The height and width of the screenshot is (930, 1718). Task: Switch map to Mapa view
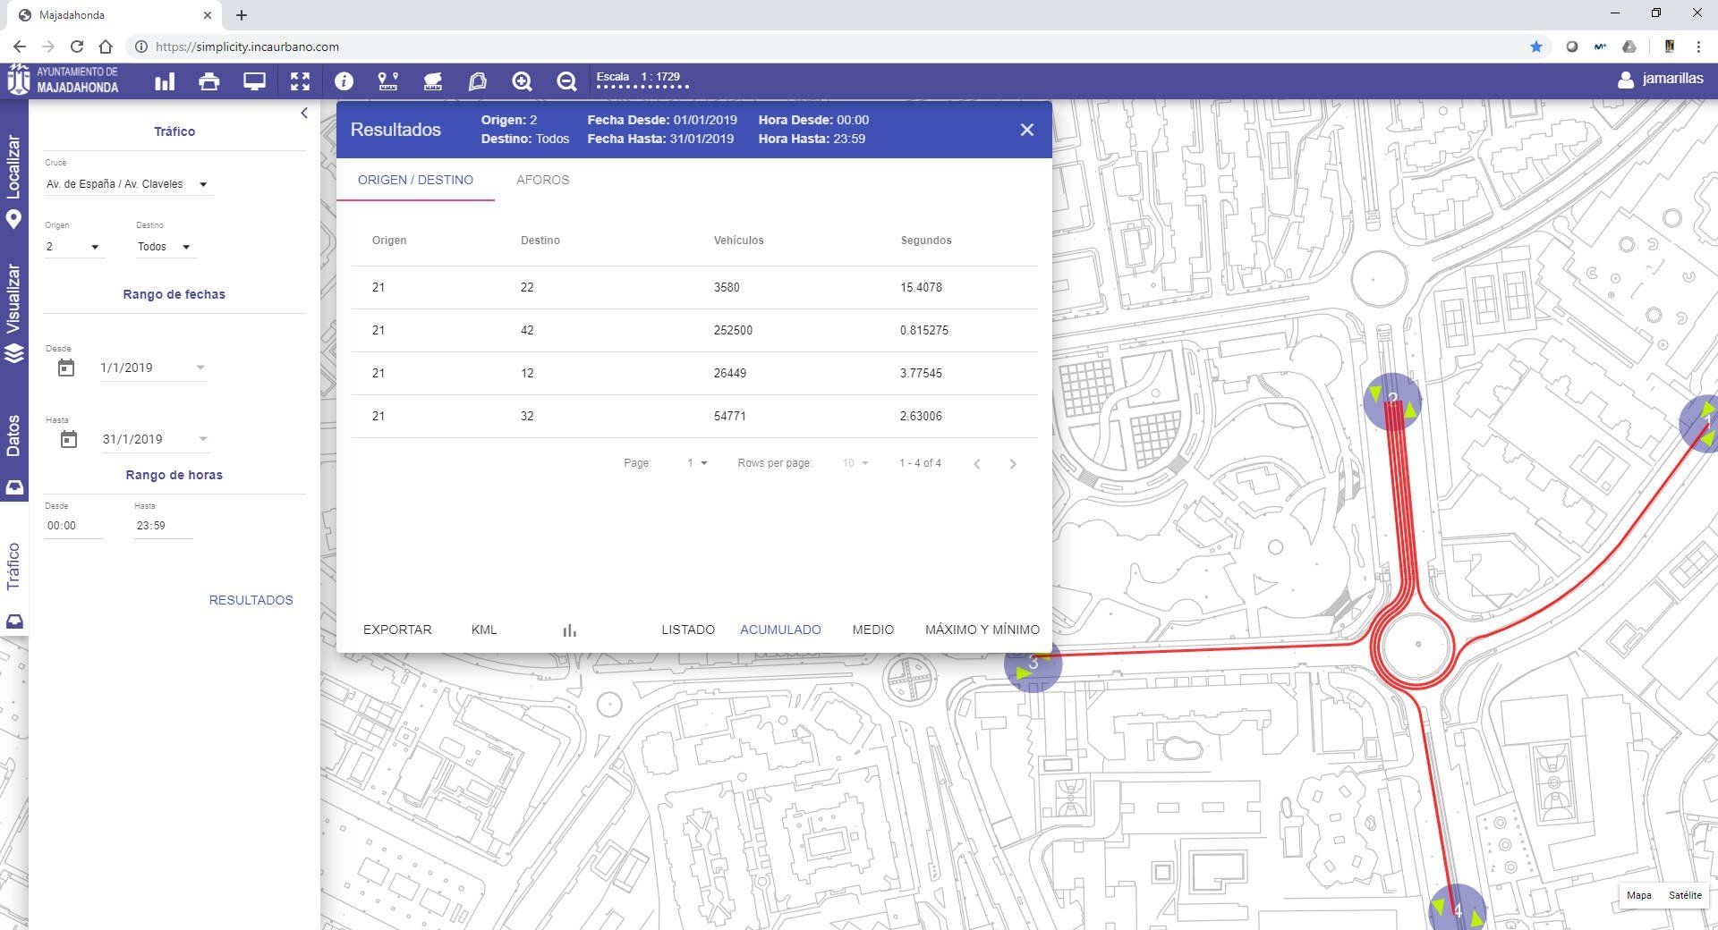(1638, 895)
